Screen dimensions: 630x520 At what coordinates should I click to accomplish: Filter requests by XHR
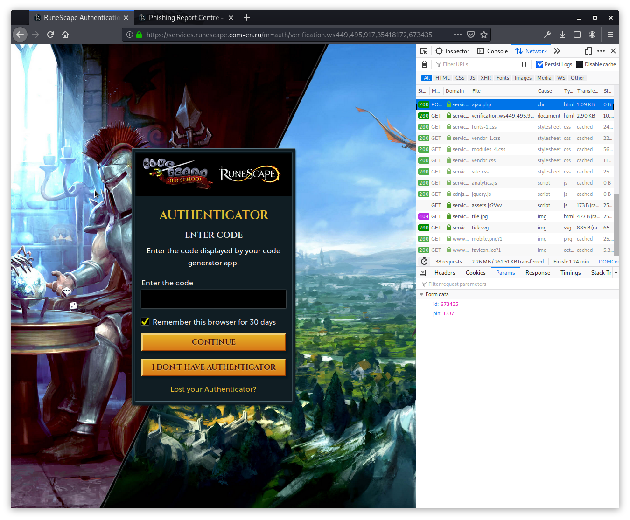486,78
